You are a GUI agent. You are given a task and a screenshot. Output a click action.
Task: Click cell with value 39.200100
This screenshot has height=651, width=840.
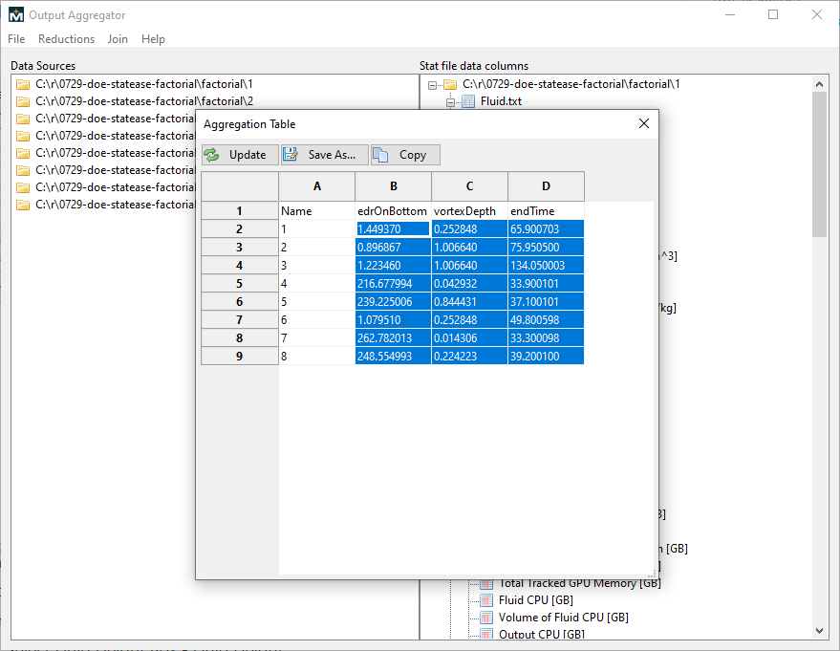tap(546, 356)
